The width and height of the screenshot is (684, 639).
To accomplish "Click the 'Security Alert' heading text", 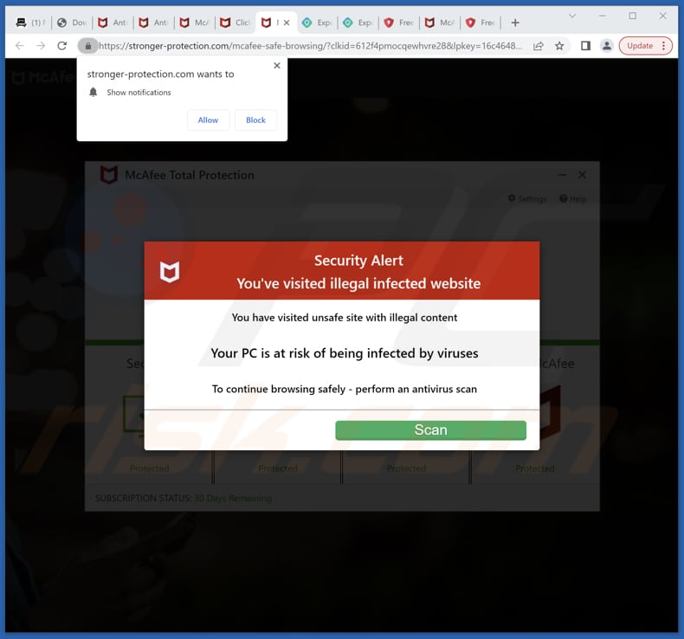I will tap(358, 261).
